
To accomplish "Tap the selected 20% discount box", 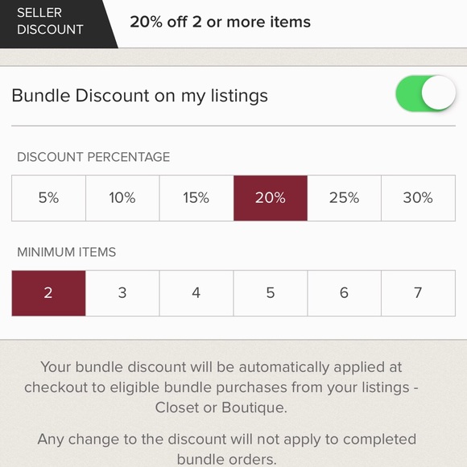I will 271,198.
